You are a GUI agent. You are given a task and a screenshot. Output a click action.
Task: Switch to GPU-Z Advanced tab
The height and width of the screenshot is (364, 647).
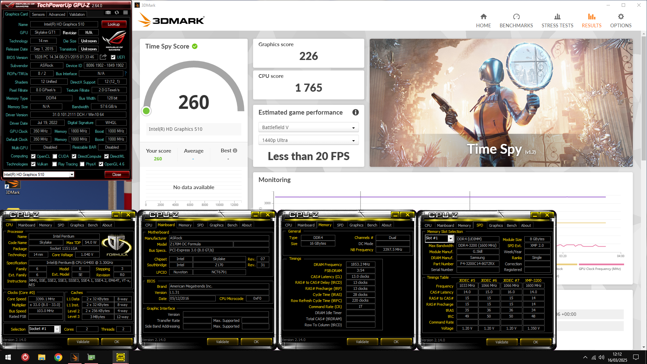point(57,14)
